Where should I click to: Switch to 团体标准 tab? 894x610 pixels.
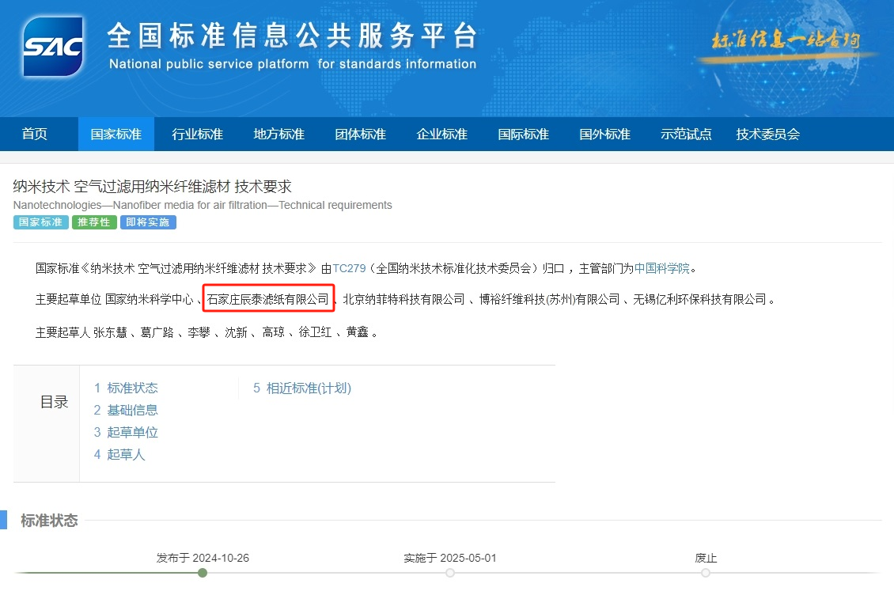[x=361, y=134]
